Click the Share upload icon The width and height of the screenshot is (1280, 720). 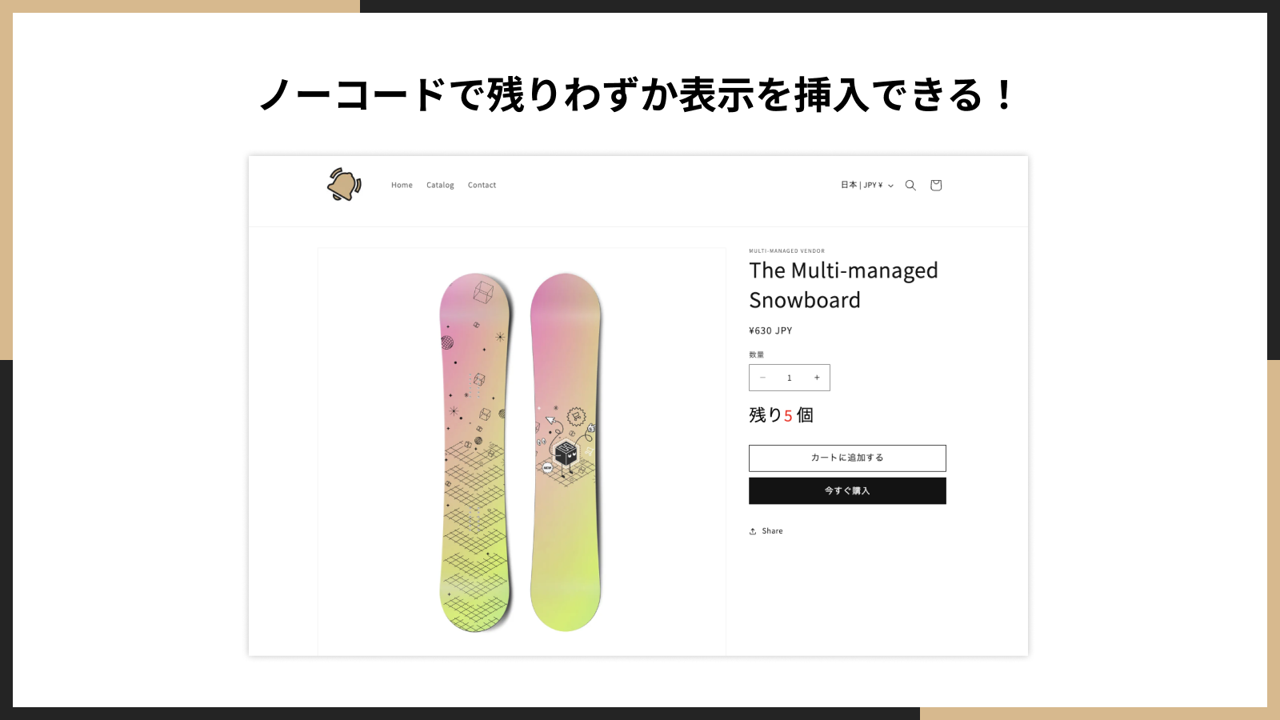[753, 531]
